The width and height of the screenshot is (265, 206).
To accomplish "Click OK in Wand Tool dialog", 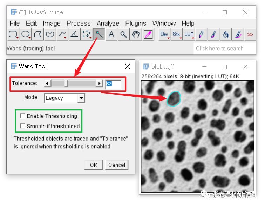I will (x=94, y=165).
